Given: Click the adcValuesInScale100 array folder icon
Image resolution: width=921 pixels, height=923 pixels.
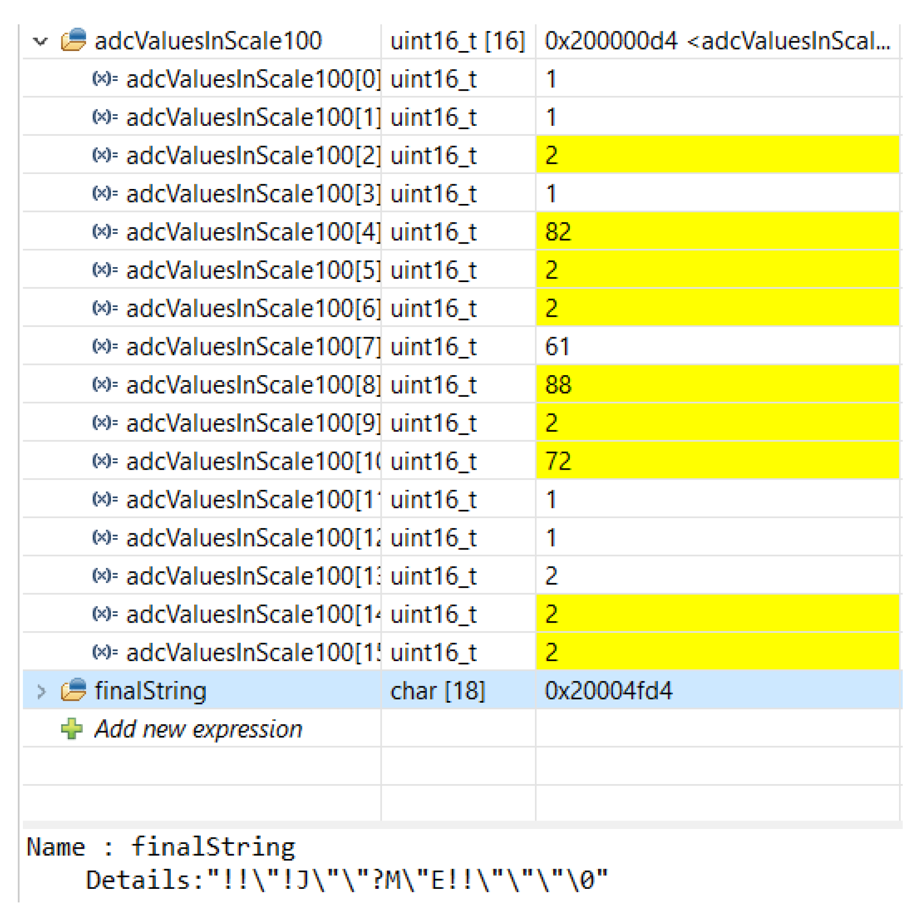Looking at the screenshot, I should pyautogui.click(x=73, y=40).
